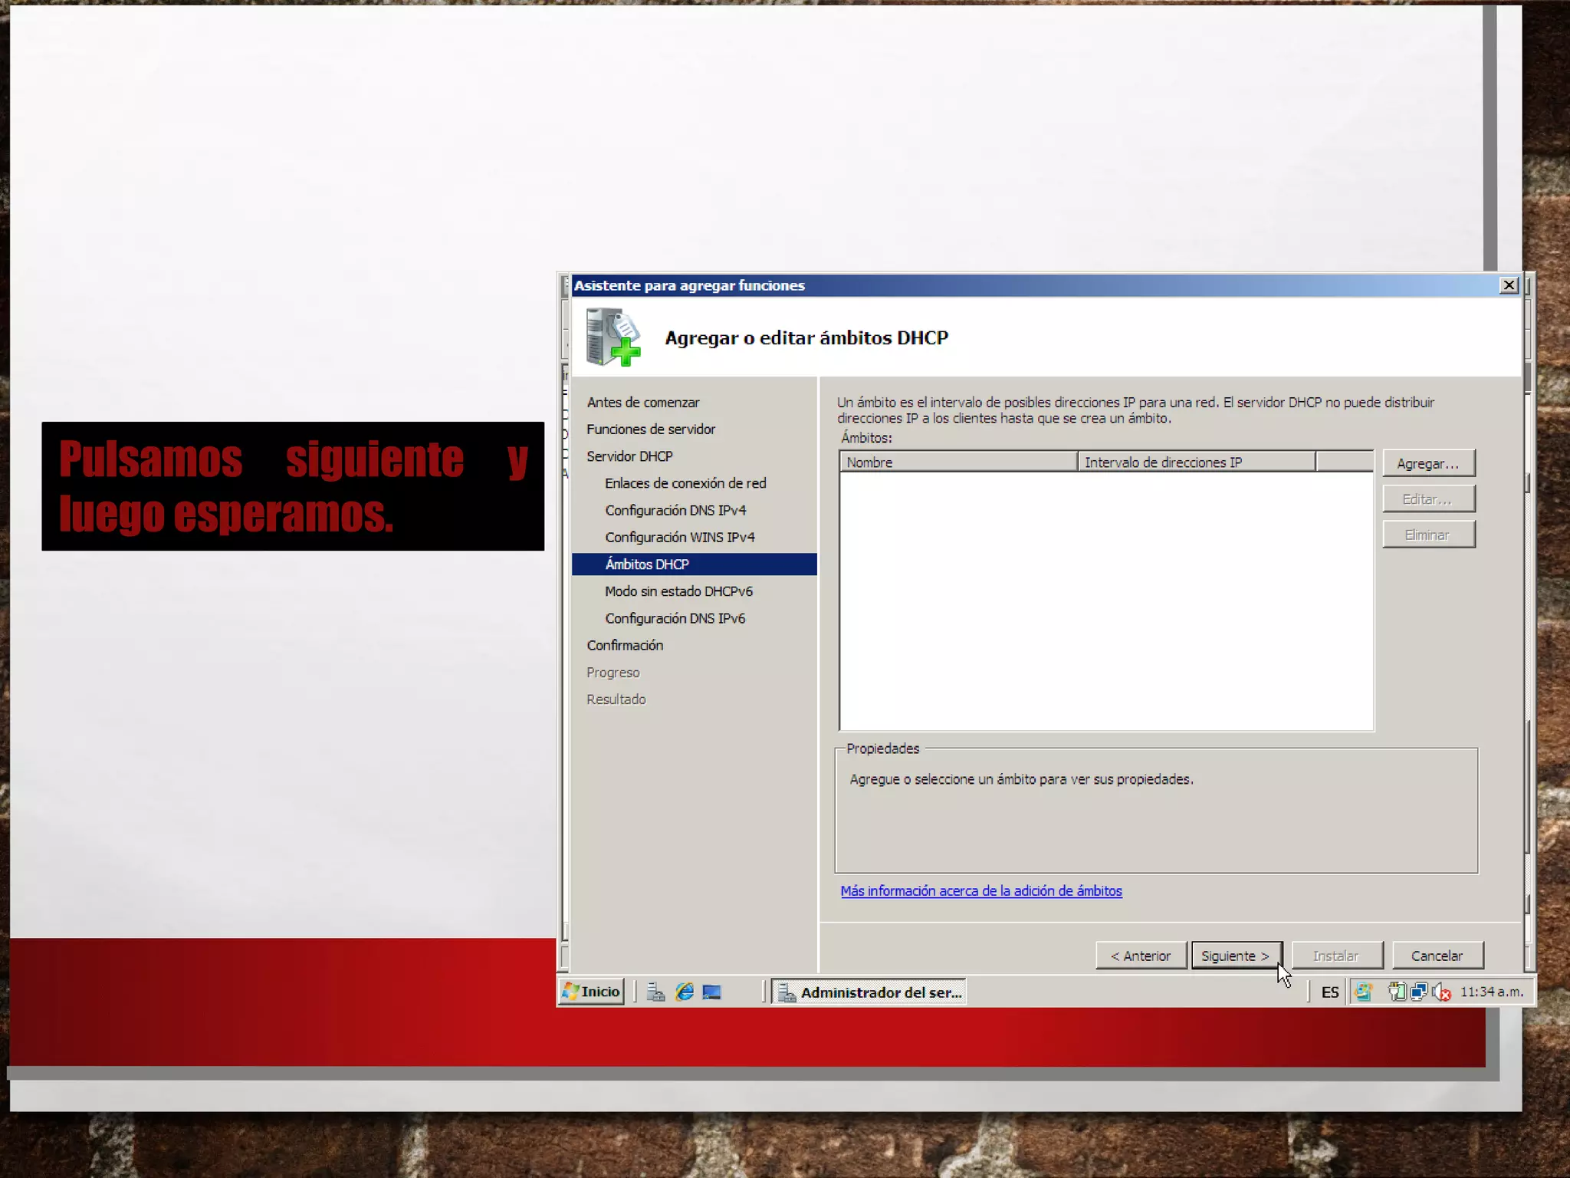Open Modo sin estado DHCPv6 step
The height and width of the screenshot is (1178, 1570).
click(678, 591)
